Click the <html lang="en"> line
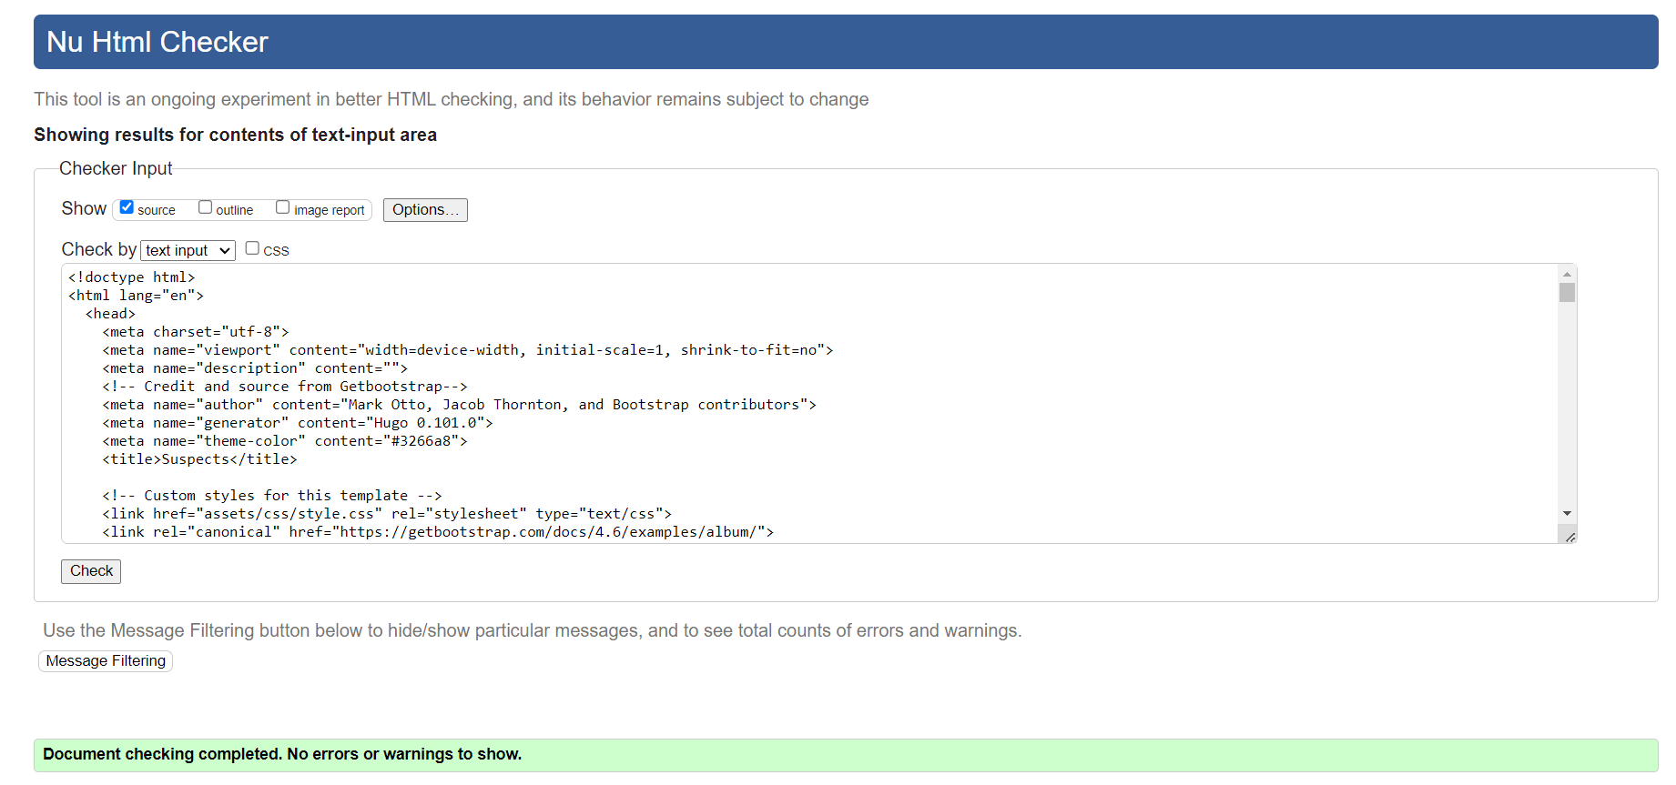 [x=137, y=296]
